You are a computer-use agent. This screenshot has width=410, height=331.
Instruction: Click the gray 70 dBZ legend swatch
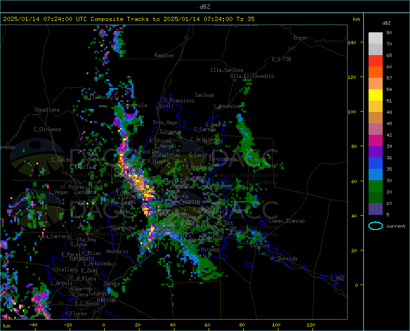375,49
